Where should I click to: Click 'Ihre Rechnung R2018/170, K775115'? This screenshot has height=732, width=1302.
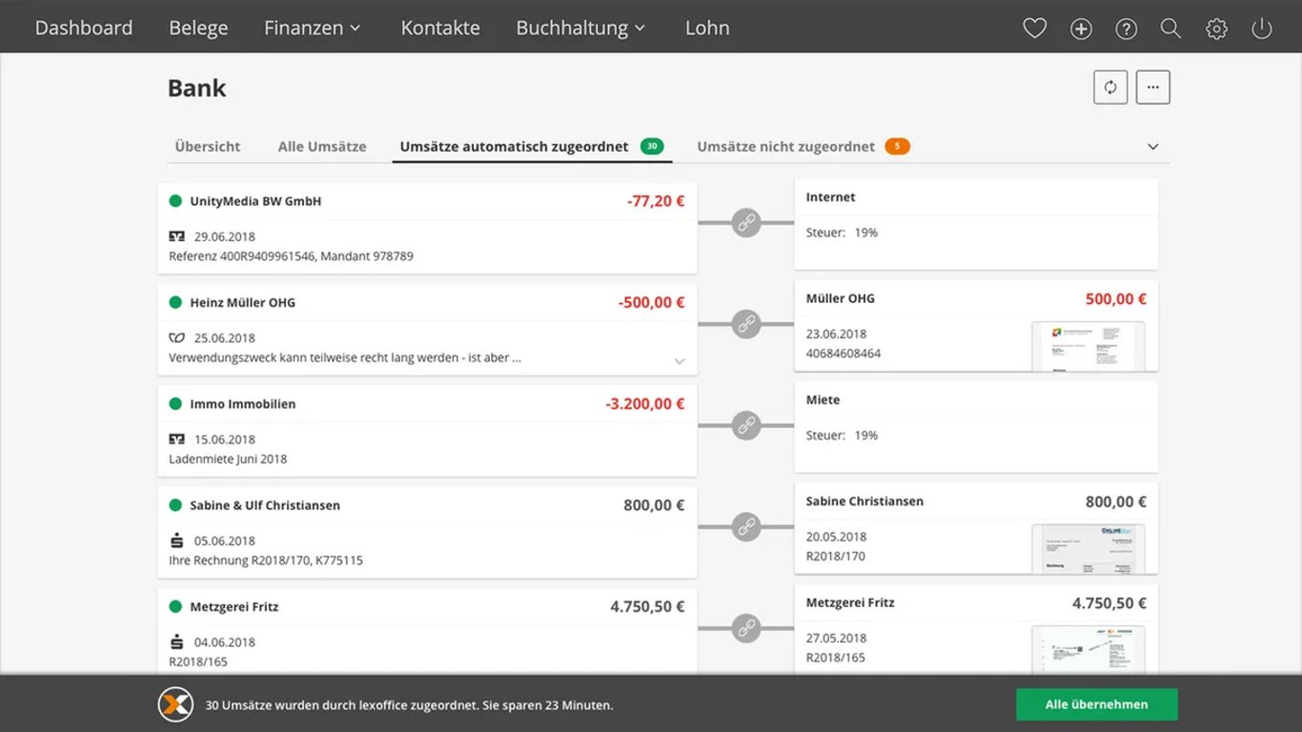[x=266, y=560]
